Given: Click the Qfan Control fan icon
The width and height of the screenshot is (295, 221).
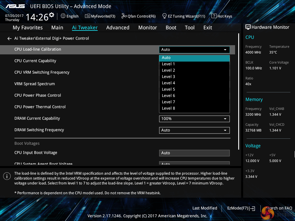Looking at the screenshot, I should coord(124,16).
